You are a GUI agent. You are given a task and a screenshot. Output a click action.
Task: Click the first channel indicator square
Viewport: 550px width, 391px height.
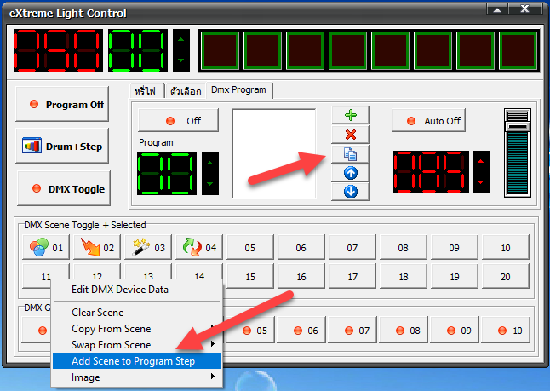[x=220, y=51]
